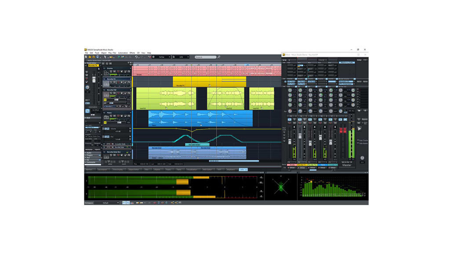450x253 pixels.
Task: Click the red record icon in bottom toolbar
Action: pyautogui.click(x=155, y=202)
